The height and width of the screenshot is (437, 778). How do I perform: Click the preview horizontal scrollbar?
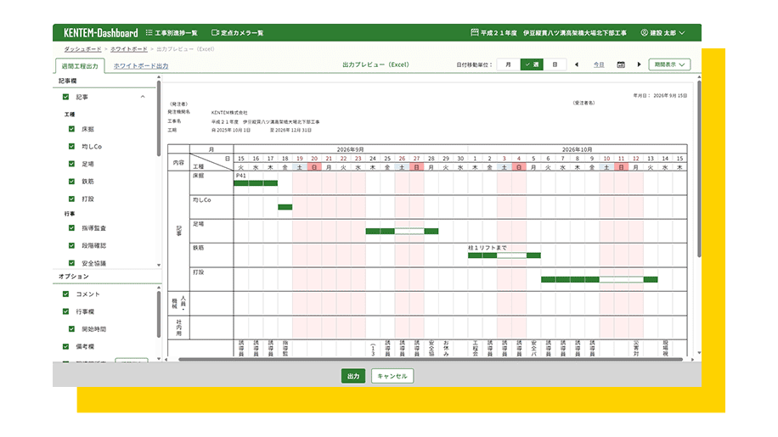[431, 359]
